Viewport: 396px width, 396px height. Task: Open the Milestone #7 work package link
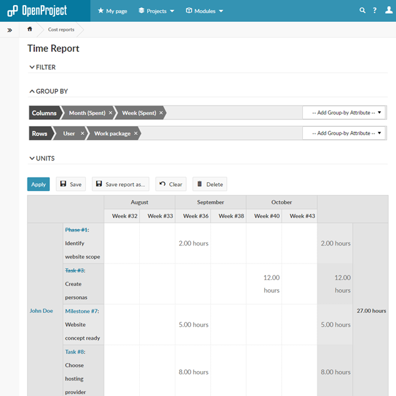pos(81,311)
